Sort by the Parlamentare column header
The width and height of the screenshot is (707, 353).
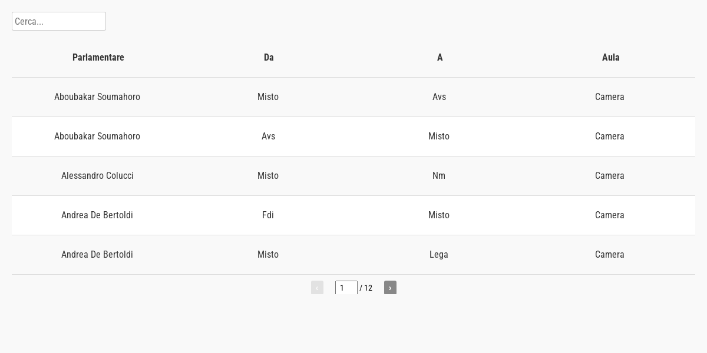98,58
